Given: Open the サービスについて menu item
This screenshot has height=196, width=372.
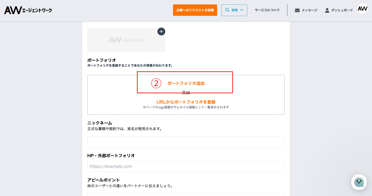Looking at the screenshot, I should (x=267, y=10).
